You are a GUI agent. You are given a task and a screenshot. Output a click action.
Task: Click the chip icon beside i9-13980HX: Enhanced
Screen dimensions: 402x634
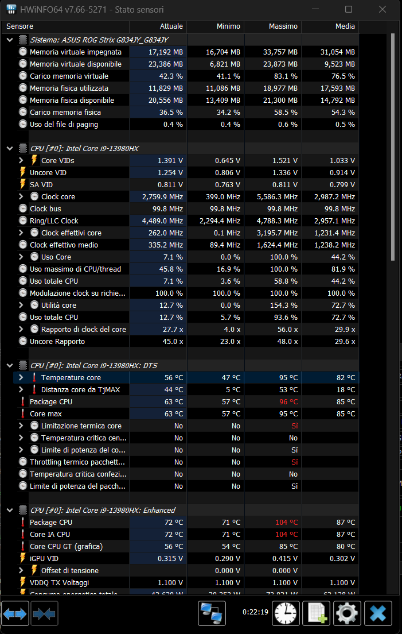click(23, 511)
